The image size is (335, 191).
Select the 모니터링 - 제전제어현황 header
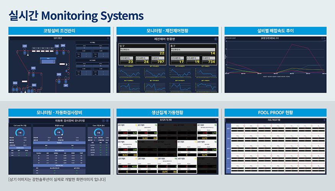point(167,31)
